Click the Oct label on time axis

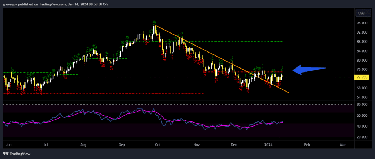click(x=158, y=145)
